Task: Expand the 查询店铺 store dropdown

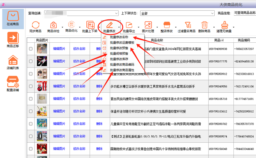Action: (116, 13)
